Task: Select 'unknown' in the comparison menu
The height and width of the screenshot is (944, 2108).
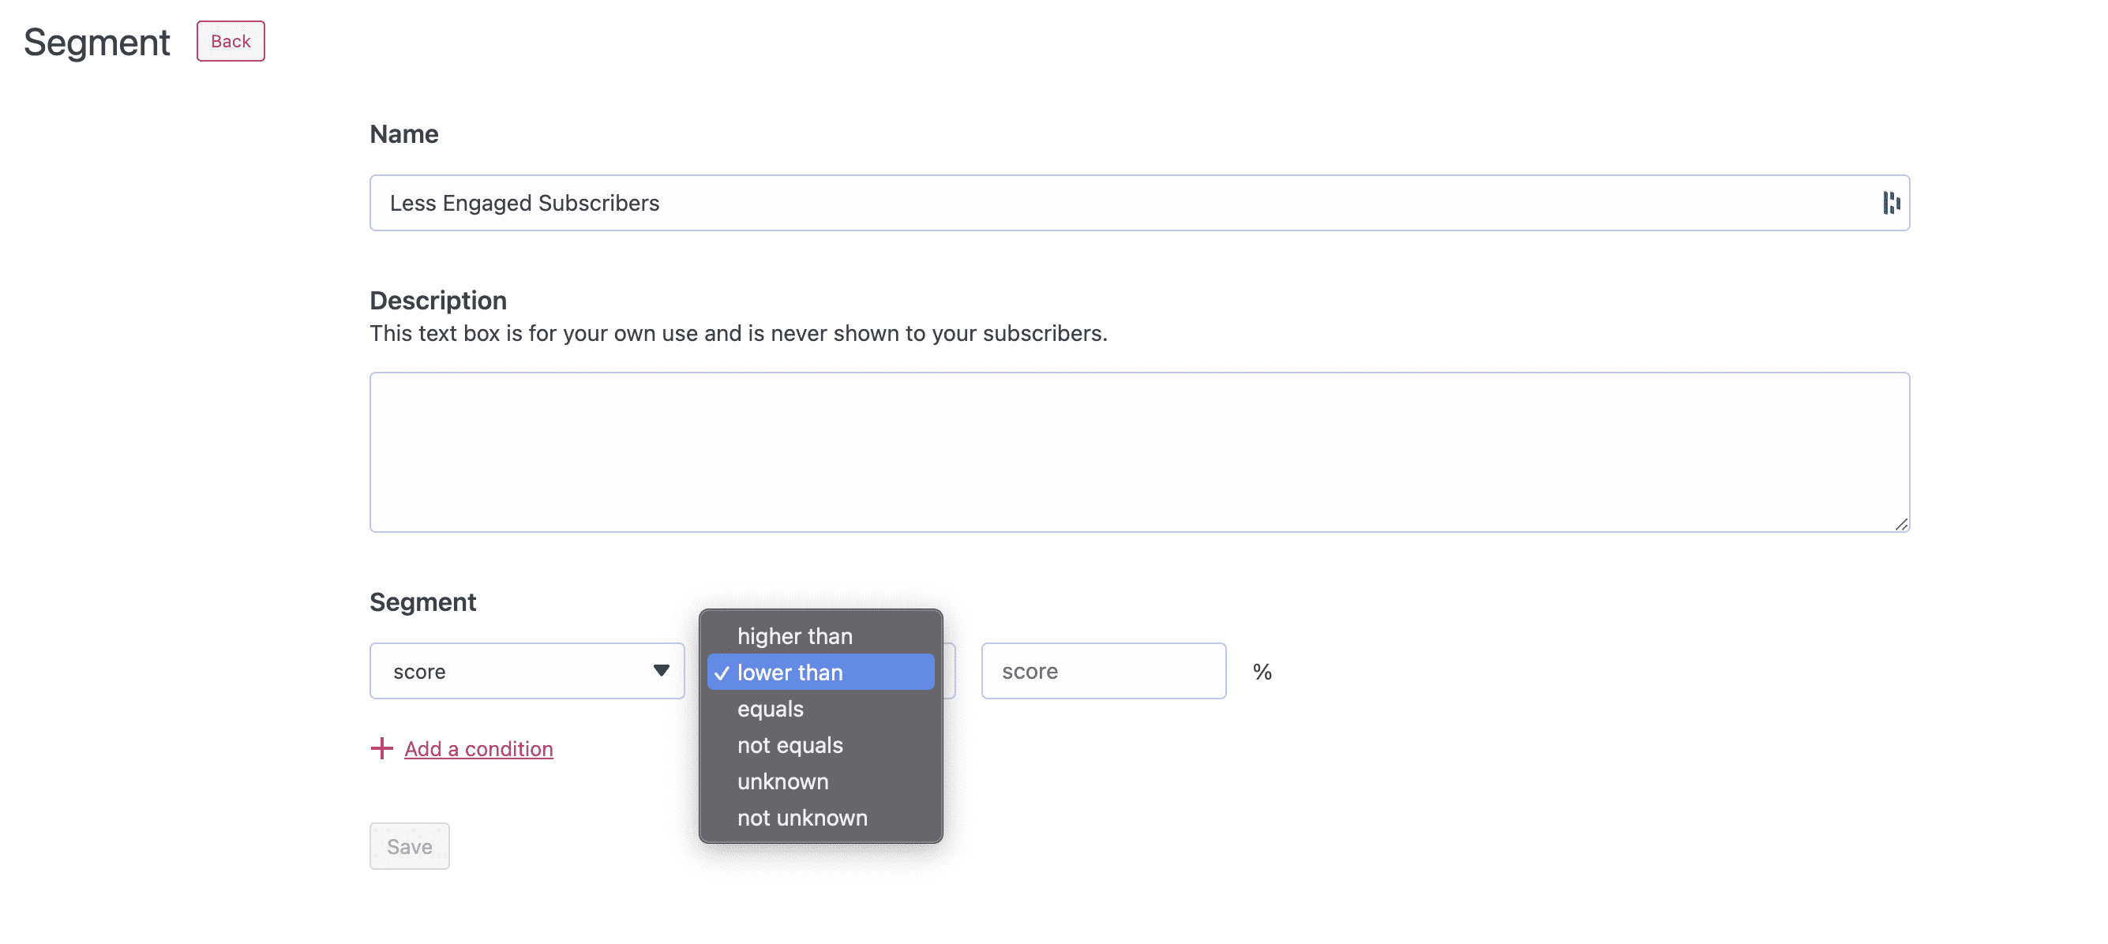Action: [782, 781]
